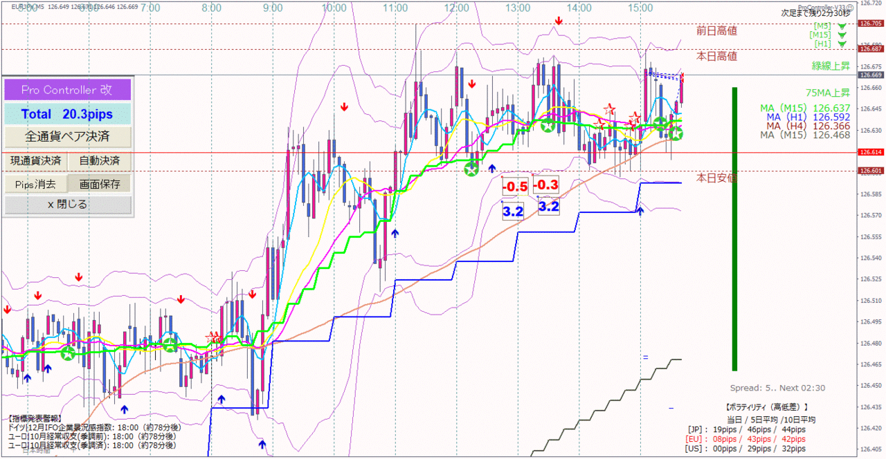Select the -0.5 pips label
This screenshot has width=886, height=459.
[x=515, y=187]
